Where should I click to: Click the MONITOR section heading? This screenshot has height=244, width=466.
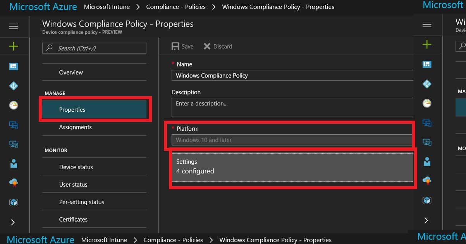tap(56, 151)
